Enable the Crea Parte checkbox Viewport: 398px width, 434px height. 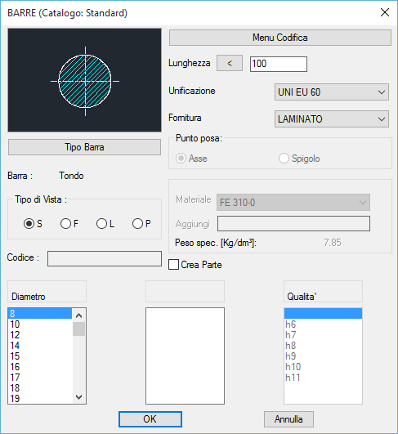[173, 265]
